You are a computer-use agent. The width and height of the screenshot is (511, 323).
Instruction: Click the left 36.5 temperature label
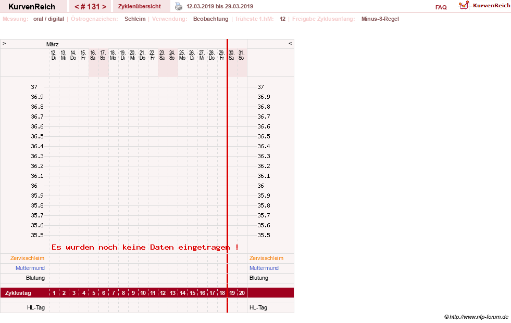tap(37, 136)
